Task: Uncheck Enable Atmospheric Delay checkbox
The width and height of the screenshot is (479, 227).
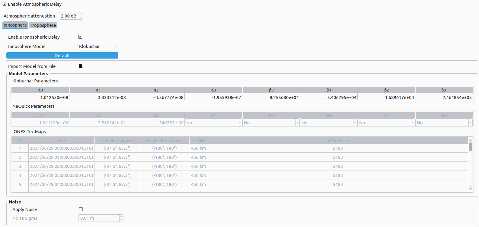Action: 5,4
